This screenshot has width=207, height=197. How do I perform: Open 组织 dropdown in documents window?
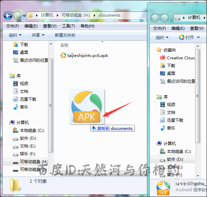point(15,35)
